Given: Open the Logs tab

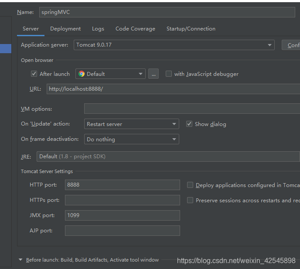Looking at the screenshot, I should (98, 29).
